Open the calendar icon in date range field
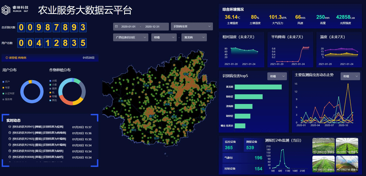366x176 pixels. click(x=117, y=27)
